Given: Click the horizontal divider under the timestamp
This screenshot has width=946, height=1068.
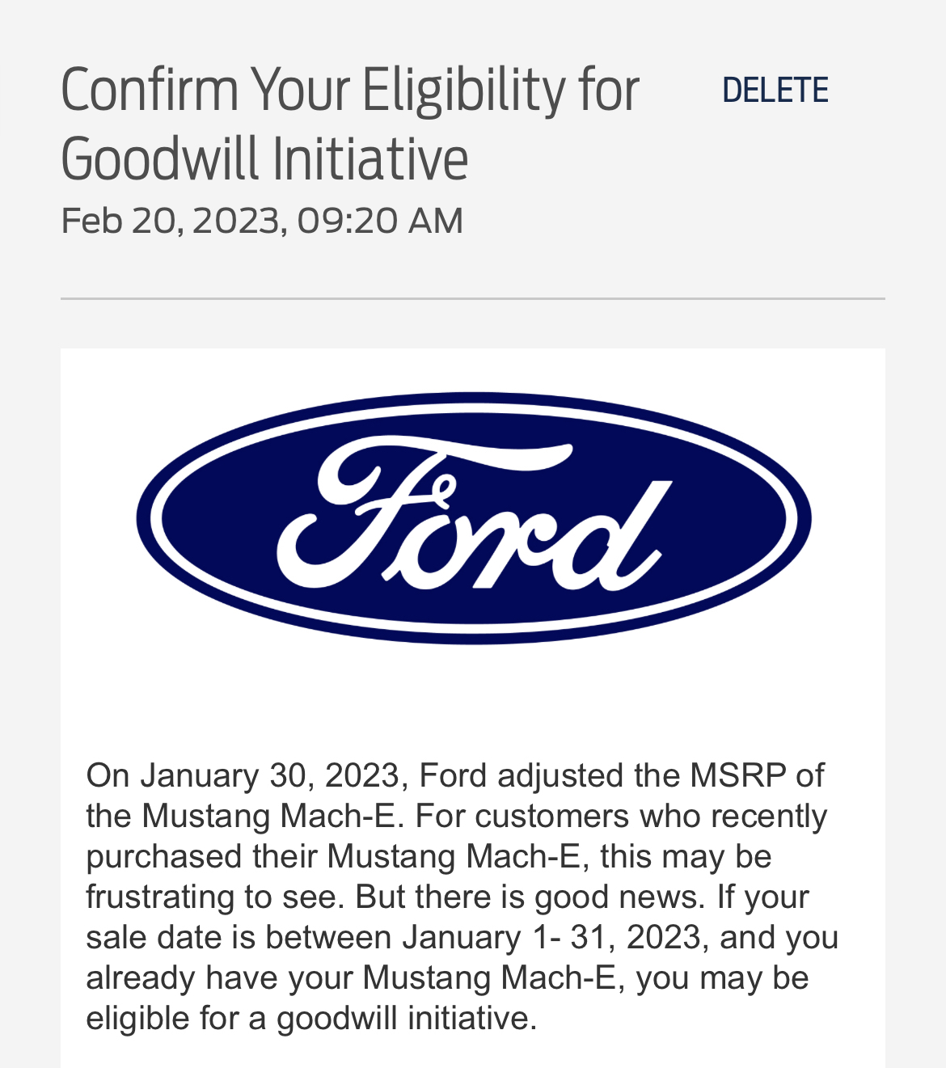Looking at the screenshot, I should point(473,298).
